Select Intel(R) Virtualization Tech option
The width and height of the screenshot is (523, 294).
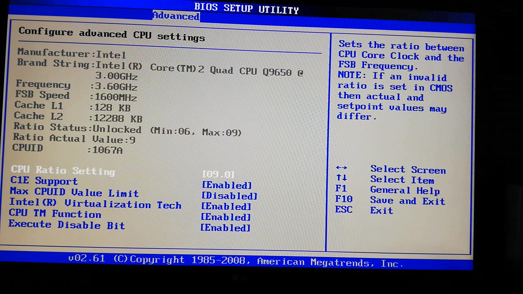(95, 204)
